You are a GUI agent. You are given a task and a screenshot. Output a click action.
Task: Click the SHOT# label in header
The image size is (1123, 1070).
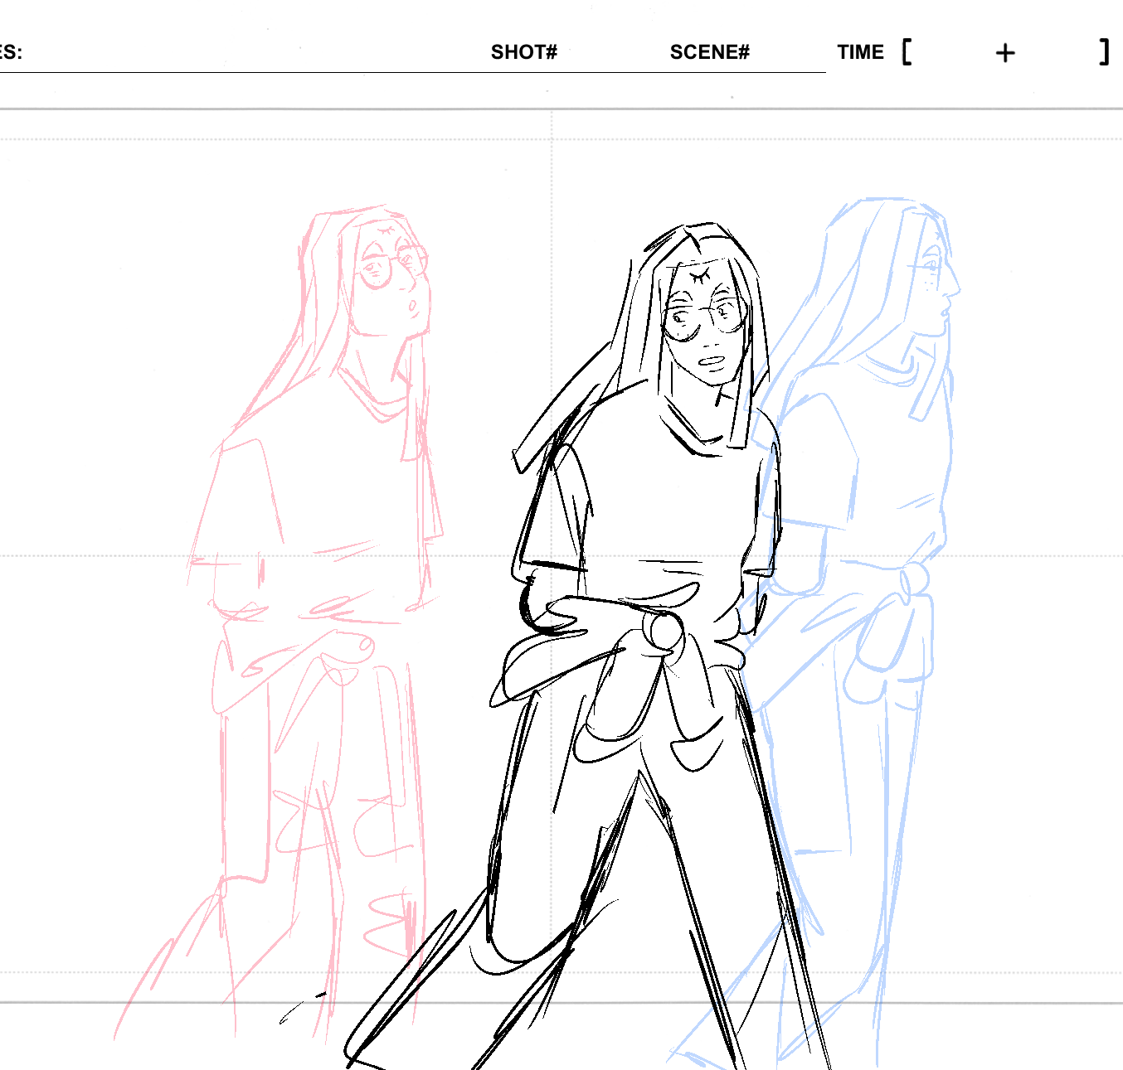tap(523, 52)
